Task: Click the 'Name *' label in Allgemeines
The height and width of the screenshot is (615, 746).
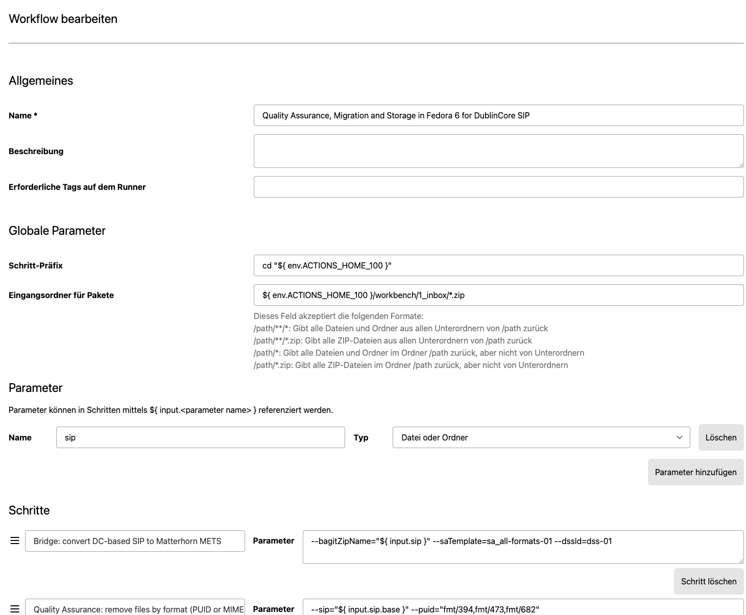Action: 23,115
